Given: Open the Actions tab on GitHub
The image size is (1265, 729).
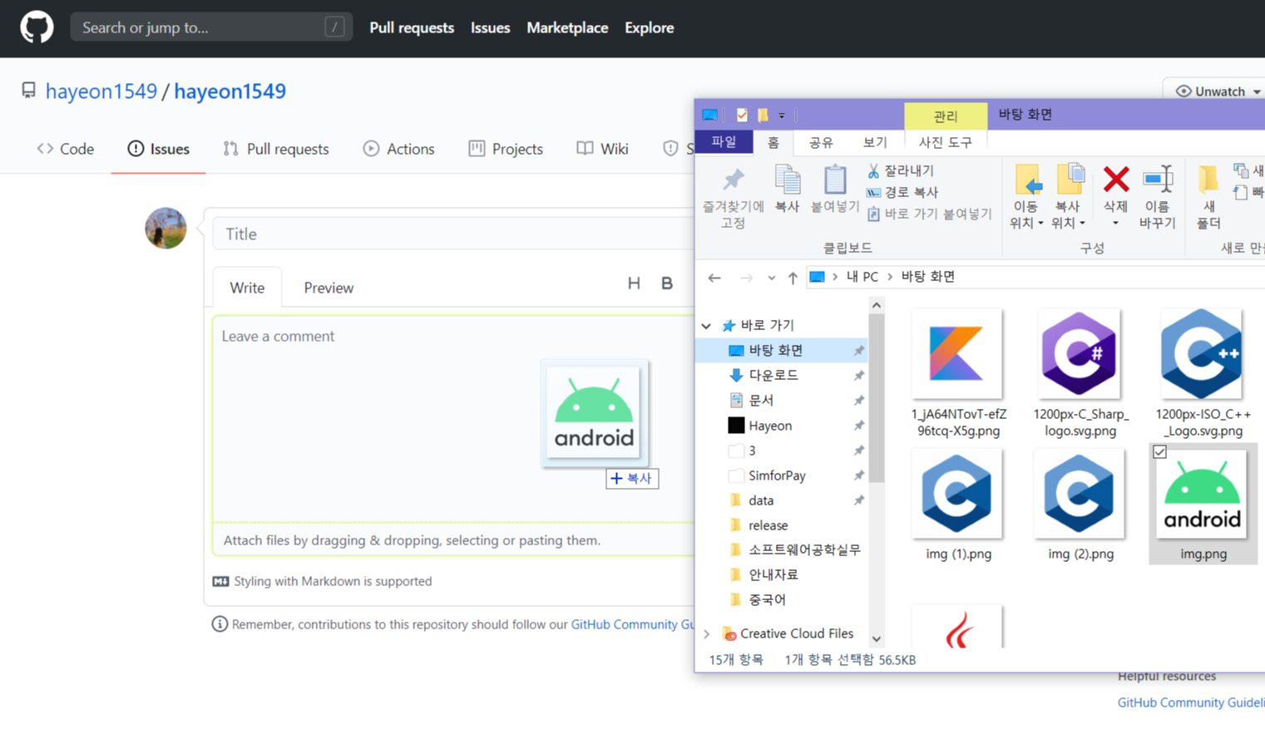Looking at the screenshot, I should pos(399,149).
